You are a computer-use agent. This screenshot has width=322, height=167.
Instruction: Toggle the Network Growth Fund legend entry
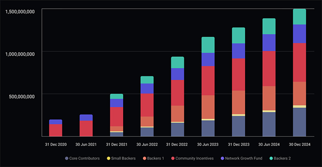[x=241, y=158]
